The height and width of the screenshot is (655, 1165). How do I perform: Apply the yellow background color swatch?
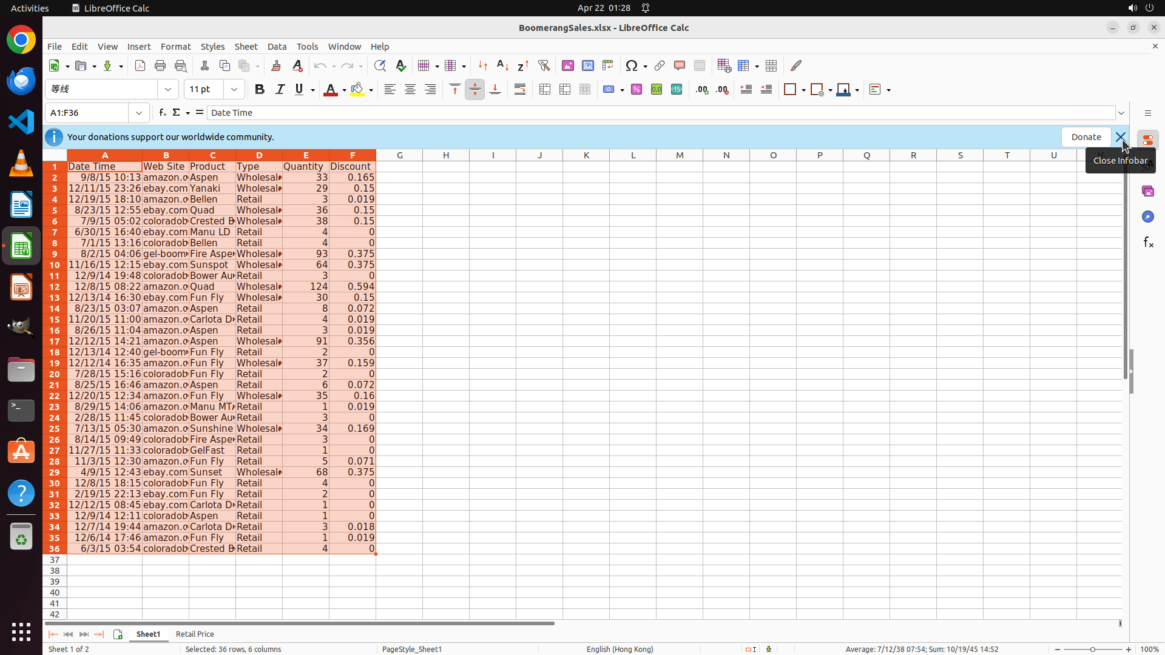(x=357, y=90)
